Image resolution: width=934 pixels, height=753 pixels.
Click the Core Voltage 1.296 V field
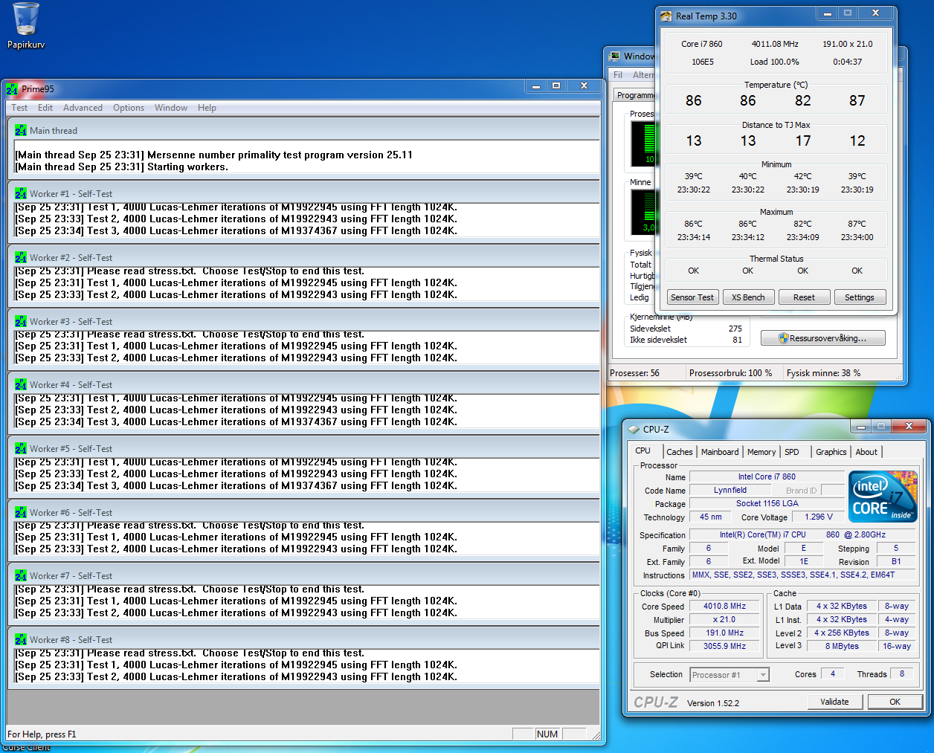click(819, 517)
